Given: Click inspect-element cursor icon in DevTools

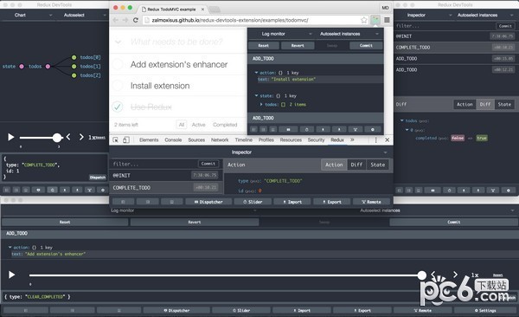Looking at the screenshot, I should tap(116, 140).
